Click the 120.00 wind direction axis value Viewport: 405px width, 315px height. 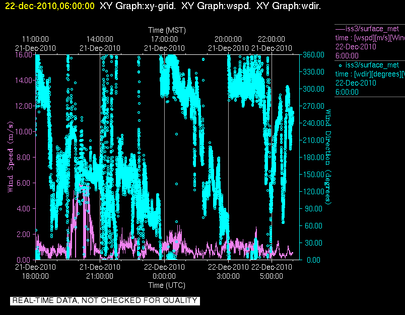(x=313, y=191)
